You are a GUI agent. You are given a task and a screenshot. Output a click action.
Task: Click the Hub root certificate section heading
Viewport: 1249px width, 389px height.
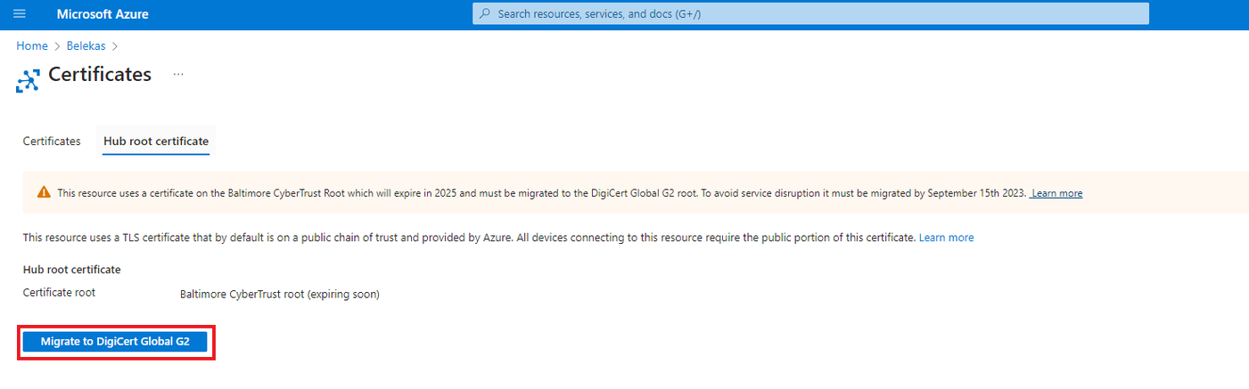[x=71, y=269]
